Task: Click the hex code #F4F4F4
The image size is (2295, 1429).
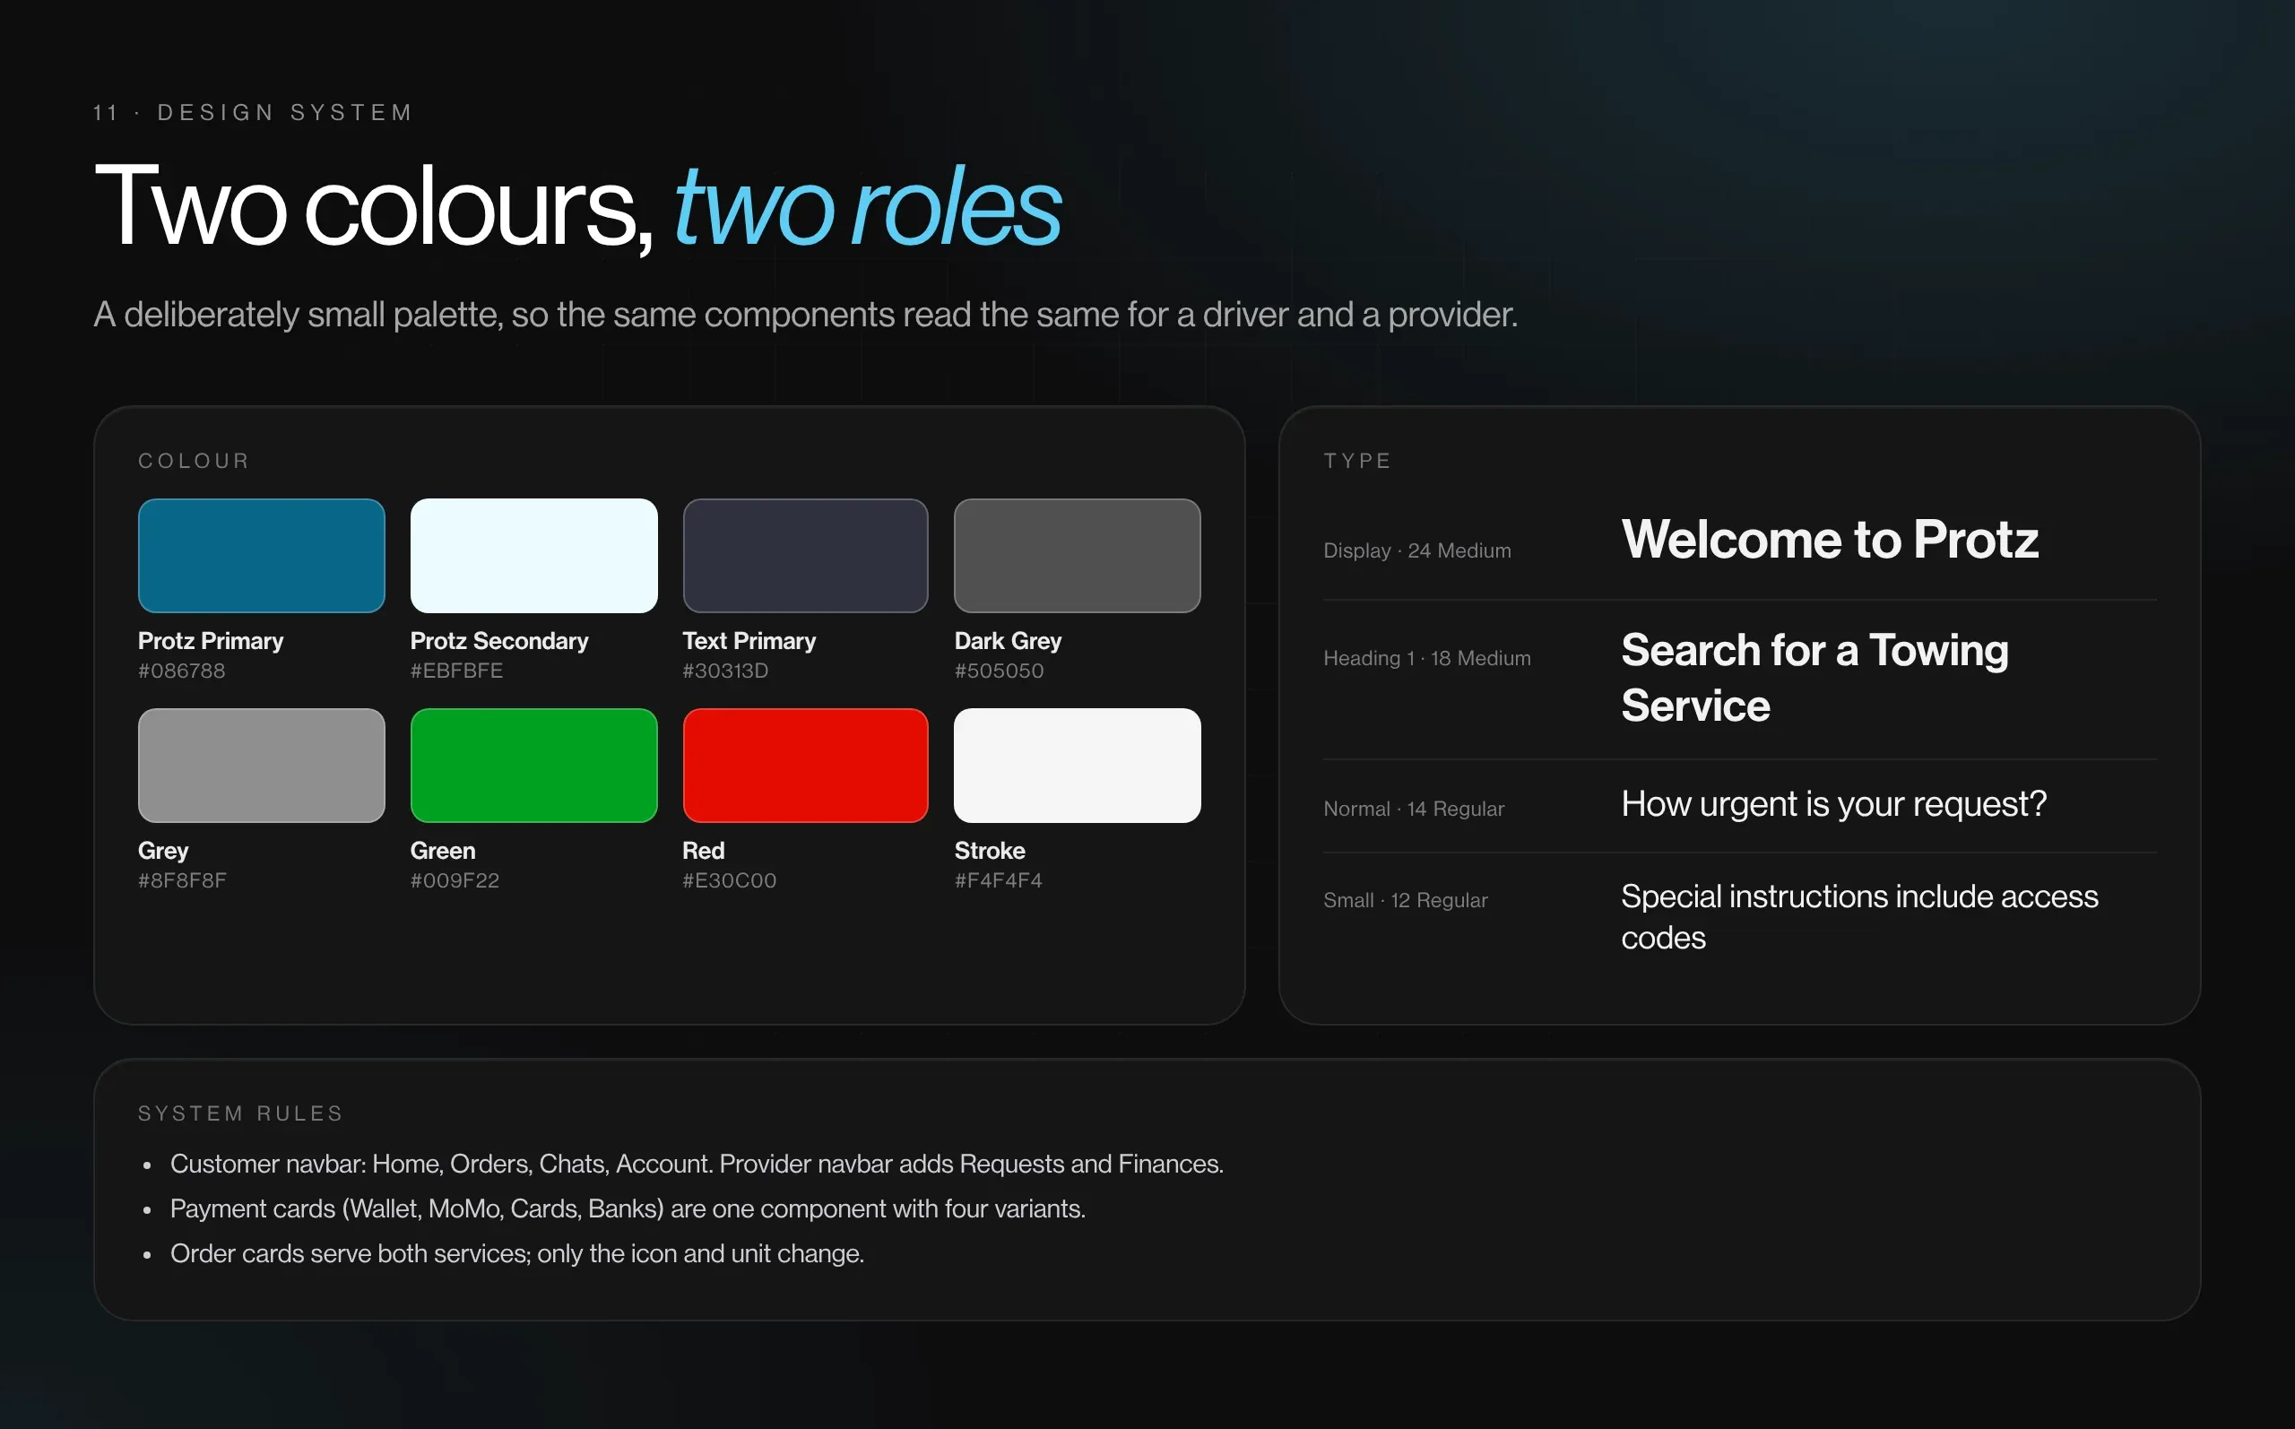Action: click(998, 881)
